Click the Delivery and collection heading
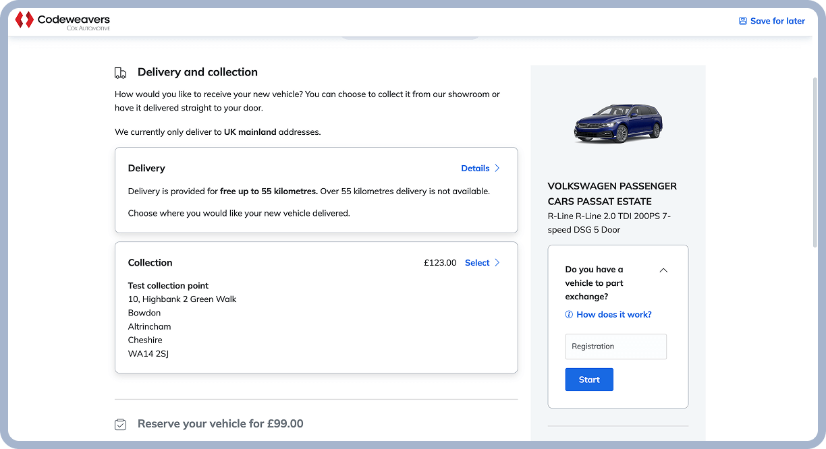 pos(198,72)
